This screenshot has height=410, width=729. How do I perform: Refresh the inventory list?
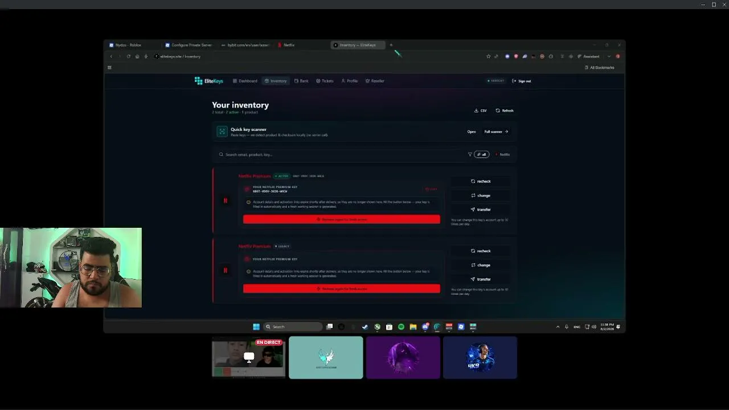pyautogui.click(x=505, y=110)
